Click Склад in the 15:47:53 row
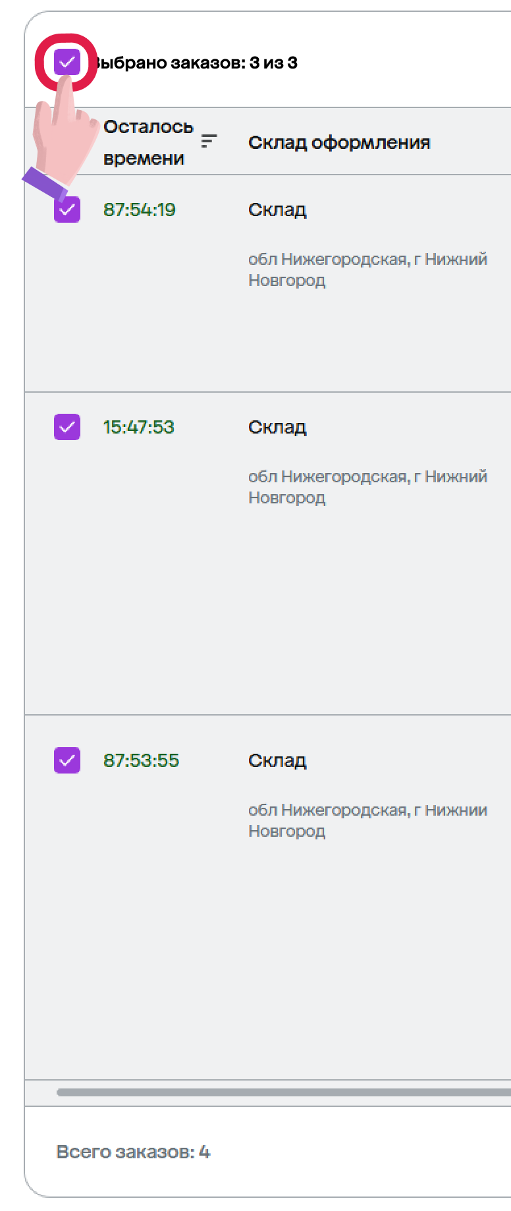511x1211 pixels. click(x=277, y=427)
